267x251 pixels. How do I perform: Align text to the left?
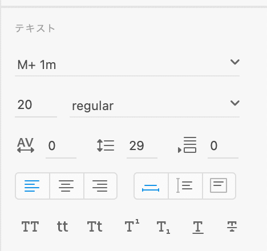pos(33,186)
